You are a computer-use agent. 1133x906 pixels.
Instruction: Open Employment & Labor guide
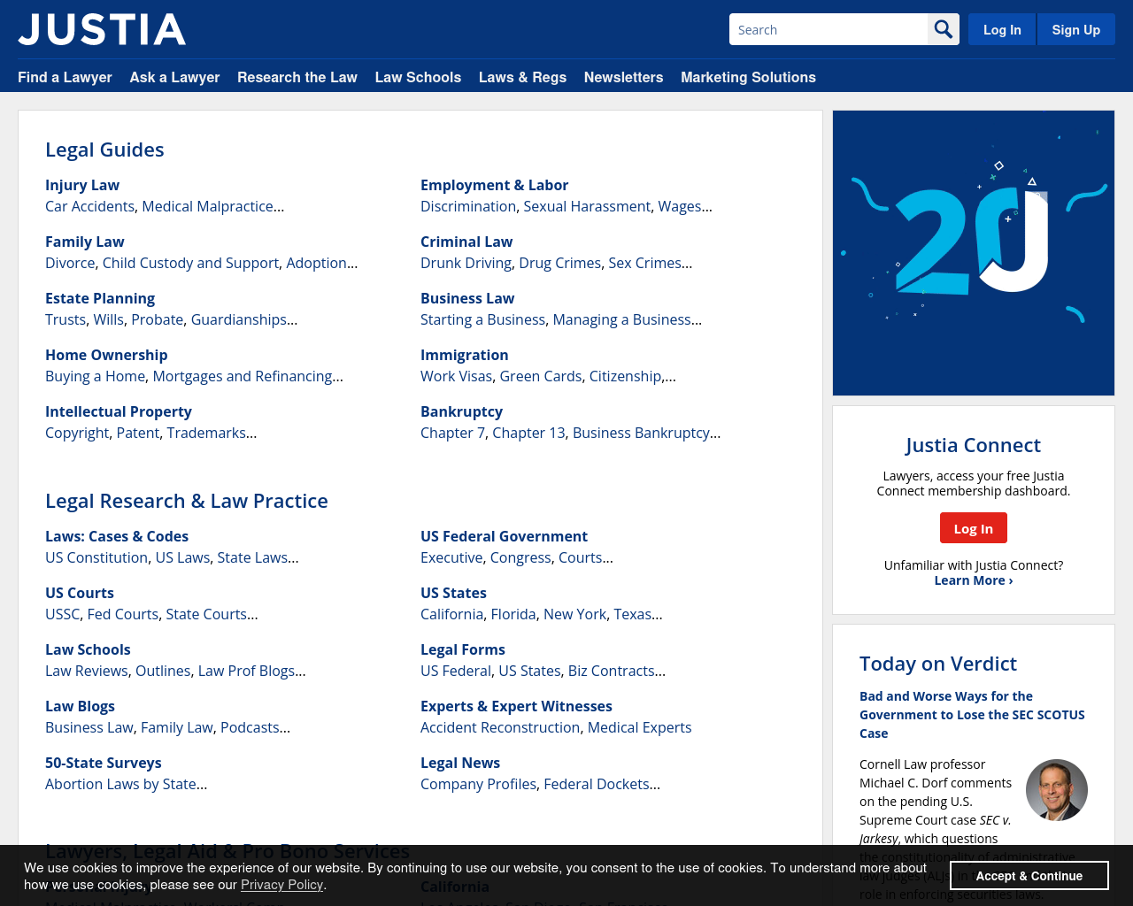pos(494,185)
